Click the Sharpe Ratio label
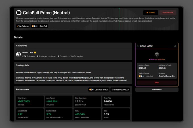Image resolution: width=193 pixels, height=128 pixels. [x=22, y=111]
